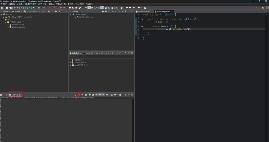Expand Java アプリケーション launch group
Image resolution: width=269 pixels, height=142 pixels.
point(70,65)
